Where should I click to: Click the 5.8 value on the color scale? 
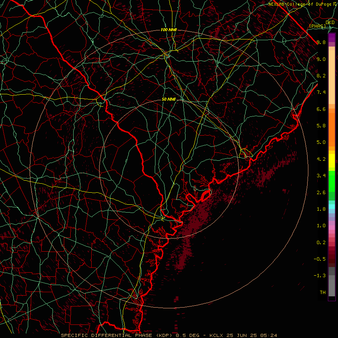[321, 126]
